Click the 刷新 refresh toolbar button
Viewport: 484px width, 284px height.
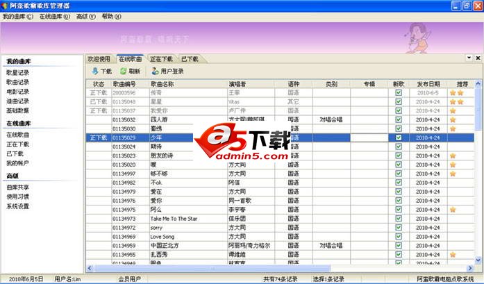click(x=130, y=72)
